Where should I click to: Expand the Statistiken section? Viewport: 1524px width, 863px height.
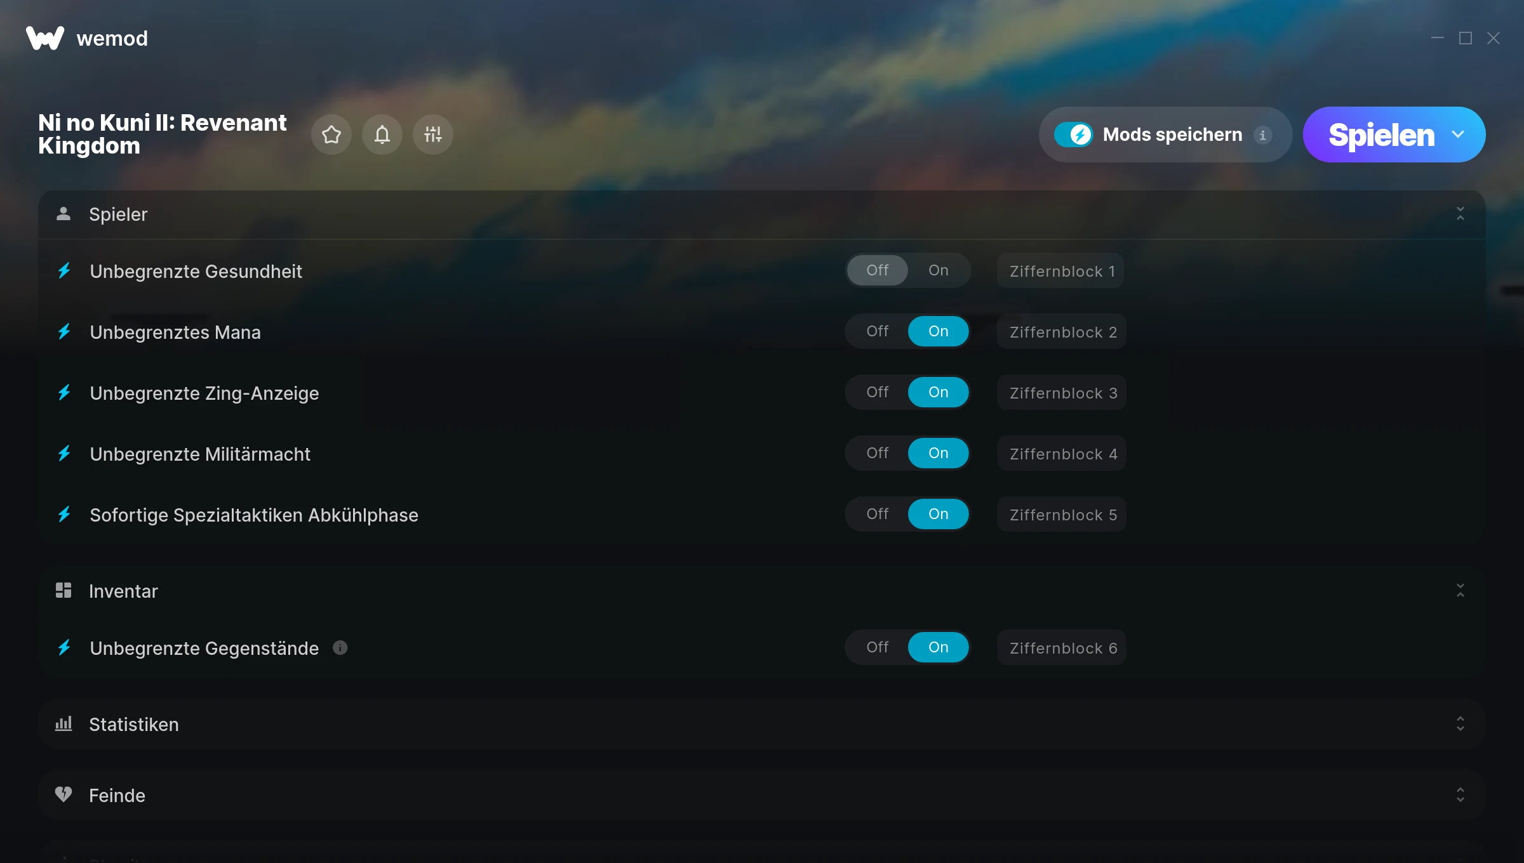1460,724
